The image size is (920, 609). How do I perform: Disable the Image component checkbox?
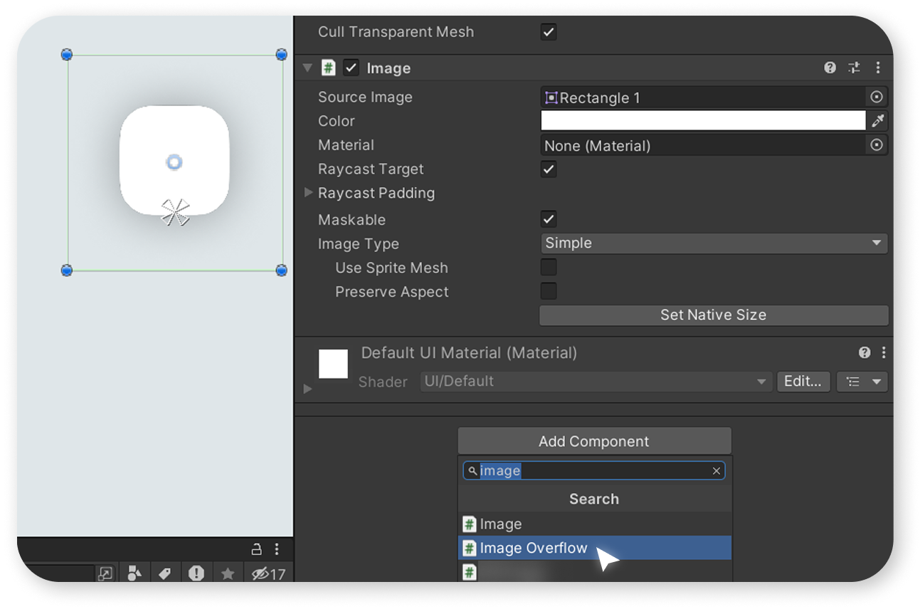pyautogui.click(x=351, y=68)
